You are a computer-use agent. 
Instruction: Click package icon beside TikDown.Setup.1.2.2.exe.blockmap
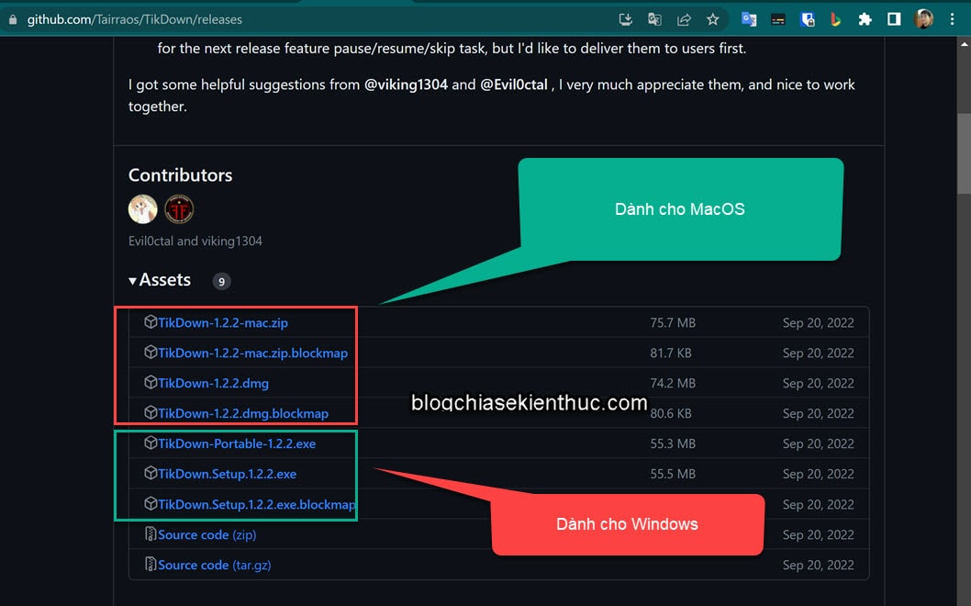pyautogui.click(x=151, y=504)
